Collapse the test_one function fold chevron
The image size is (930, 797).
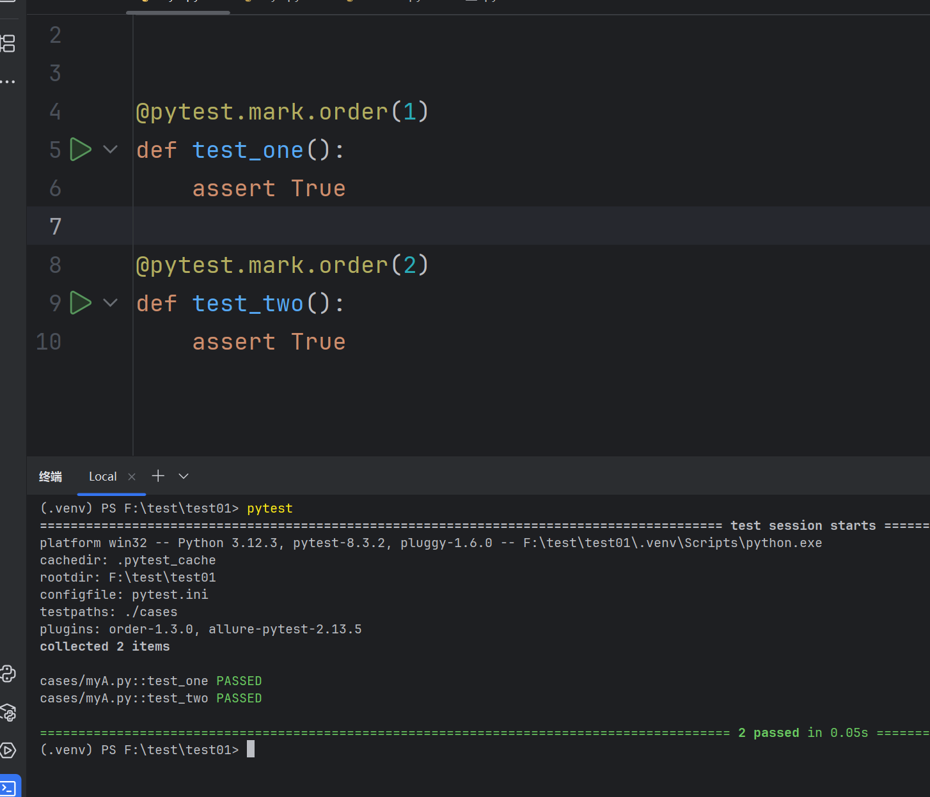(110, 150)
